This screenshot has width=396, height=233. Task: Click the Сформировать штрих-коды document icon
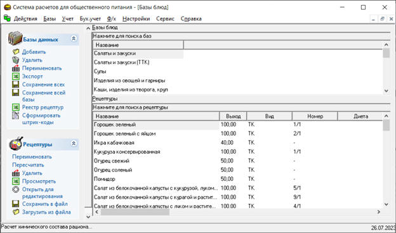(x=16, y=116)
